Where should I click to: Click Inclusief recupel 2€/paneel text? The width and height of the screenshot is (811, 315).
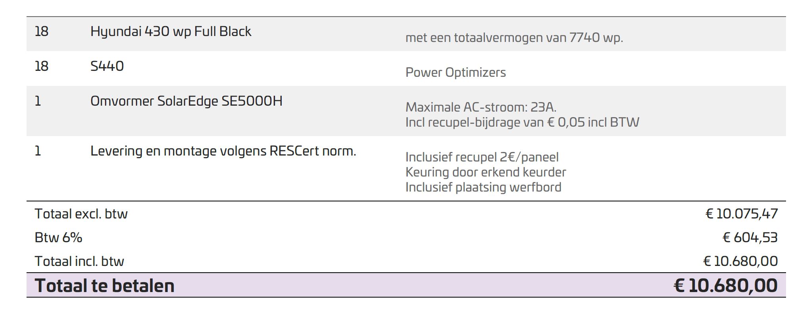tap(482, 157)
